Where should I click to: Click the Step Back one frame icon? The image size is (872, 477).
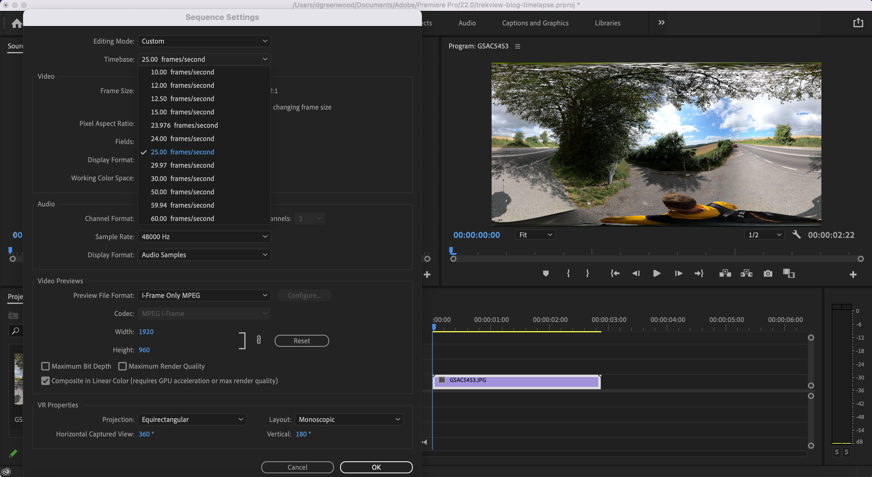coord(636,274)
